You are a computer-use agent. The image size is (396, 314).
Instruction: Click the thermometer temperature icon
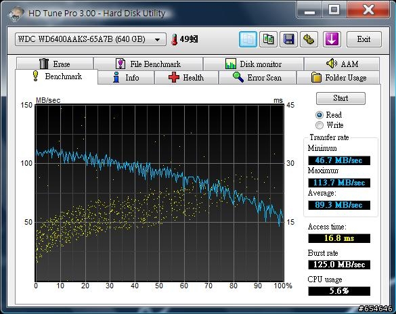(174, 40)
